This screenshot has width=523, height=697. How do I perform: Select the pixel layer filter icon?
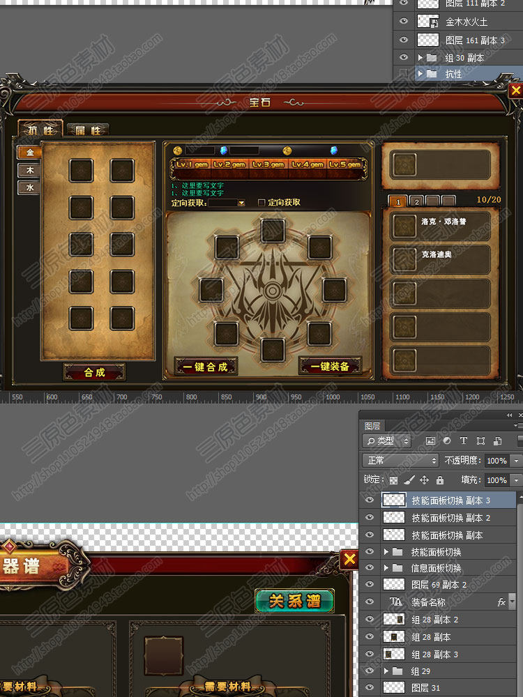(430, 441)
